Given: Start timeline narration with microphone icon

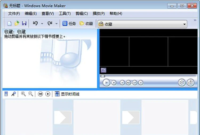Looking at the screenshot, I should point(14,94).
